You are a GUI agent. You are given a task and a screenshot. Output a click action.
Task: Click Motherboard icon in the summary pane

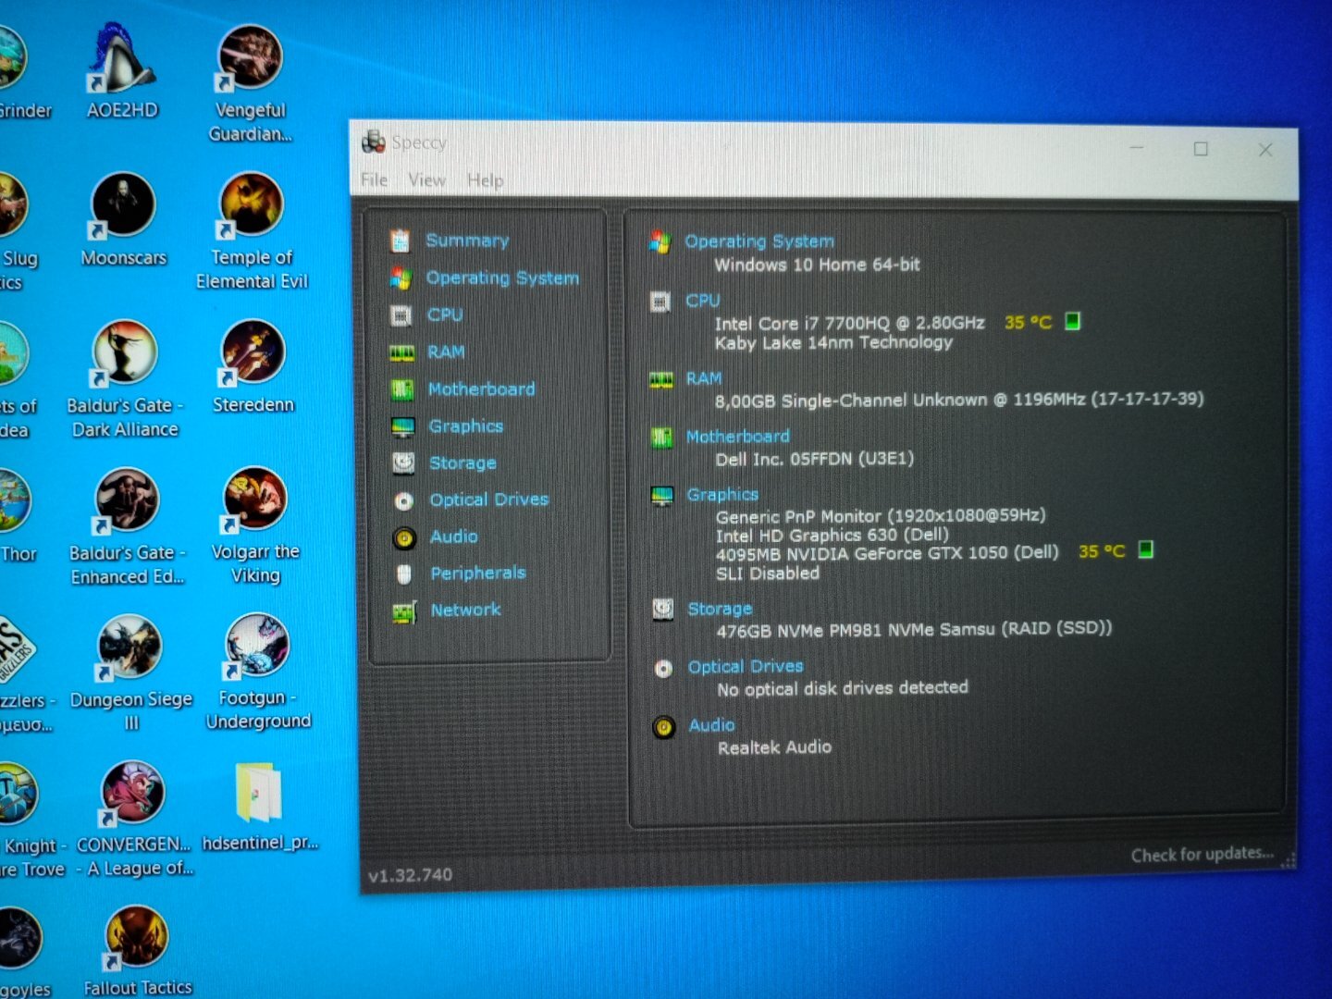click(x=661, y=438)
